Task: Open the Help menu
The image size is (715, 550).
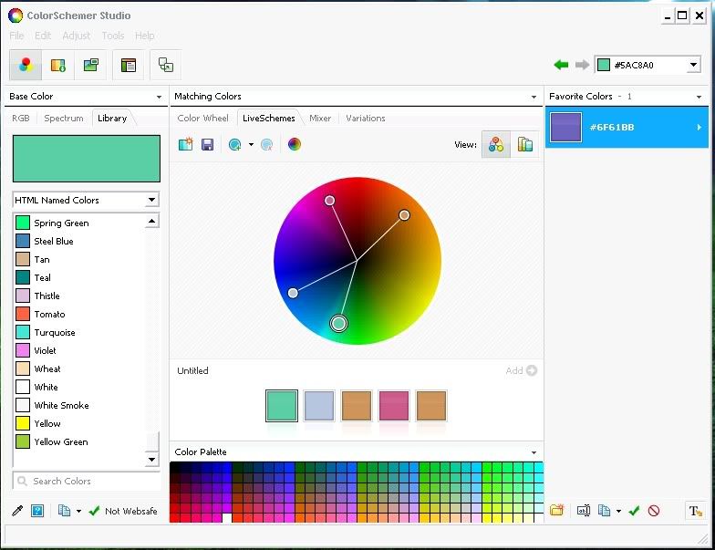Action: click(x=144, y=36)
